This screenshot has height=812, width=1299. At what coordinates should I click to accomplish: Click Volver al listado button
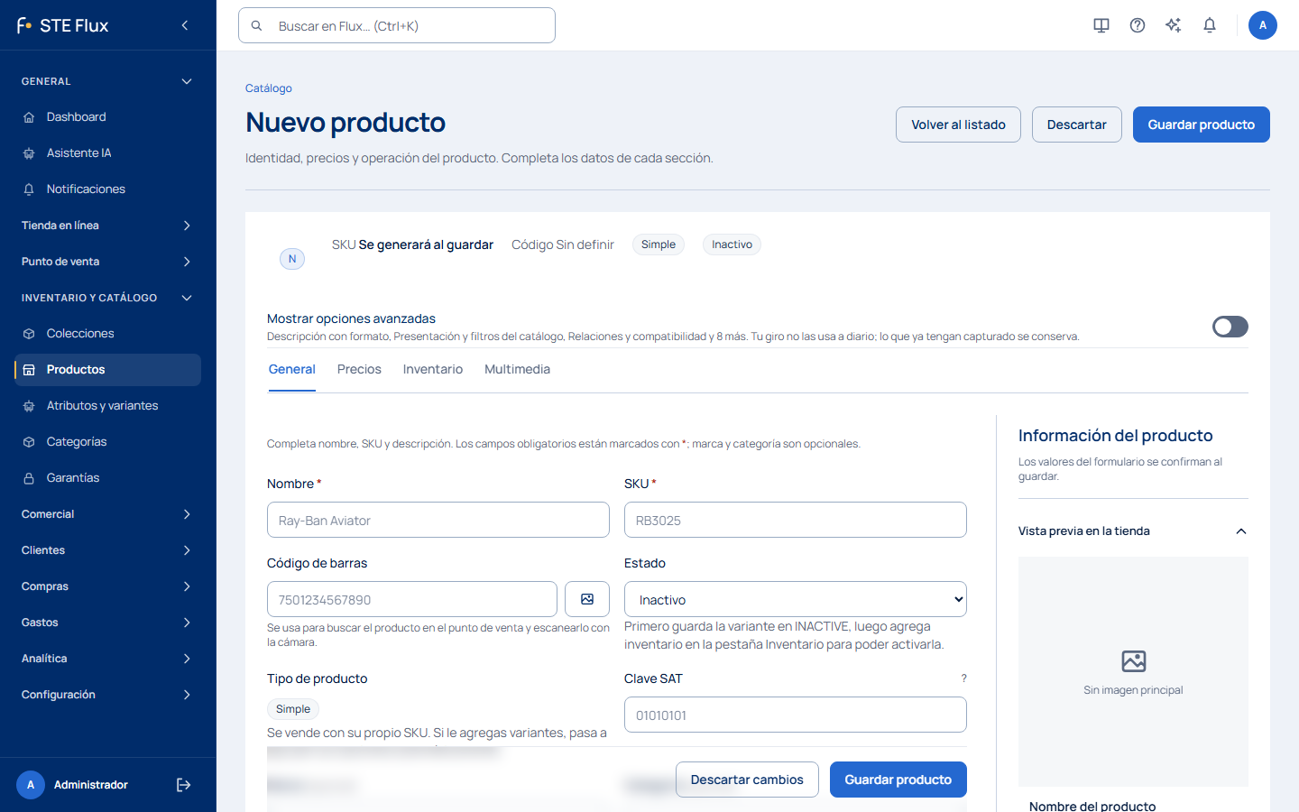click(x=958, y=125)
